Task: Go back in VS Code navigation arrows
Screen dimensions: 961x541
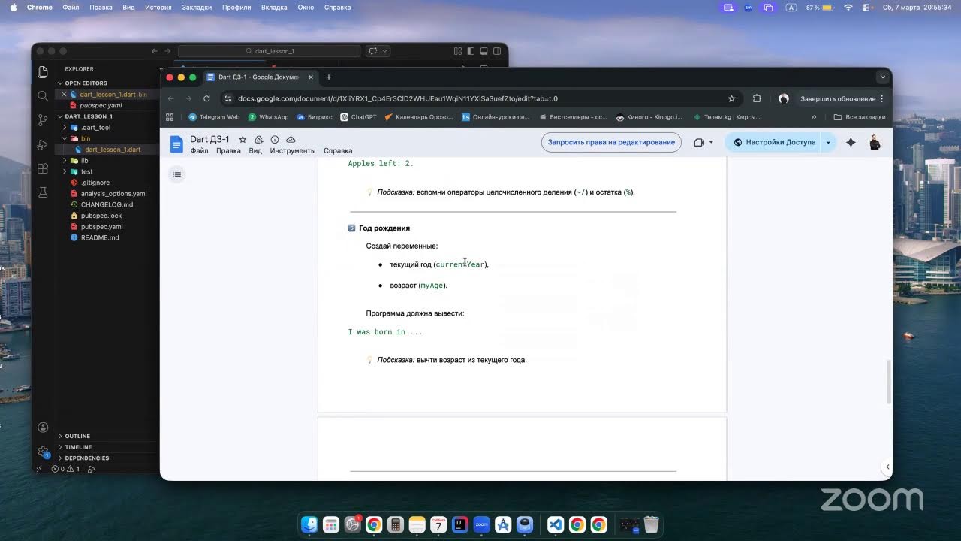Action: 155,51
